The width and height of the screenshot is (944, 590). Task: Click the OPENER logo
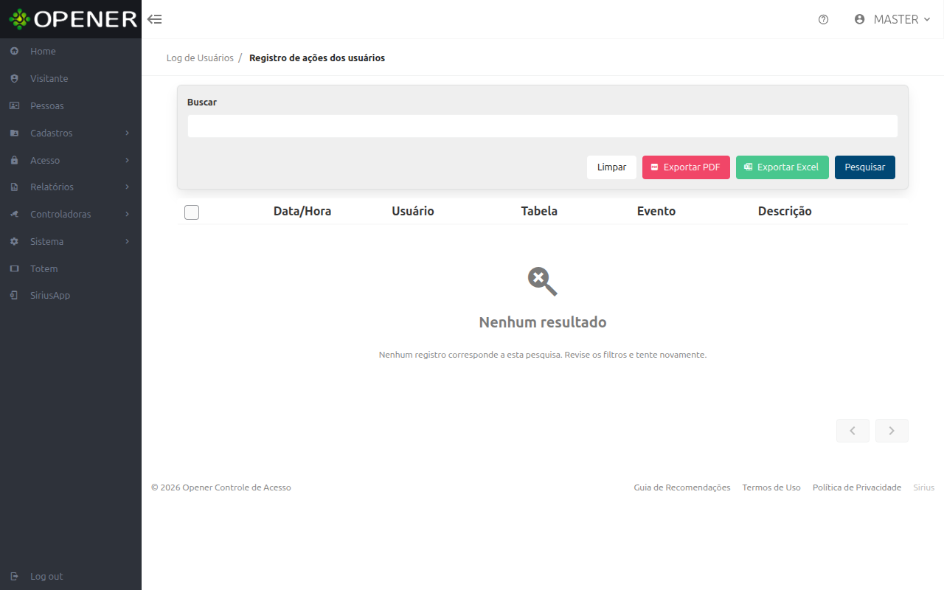[72, 19]
